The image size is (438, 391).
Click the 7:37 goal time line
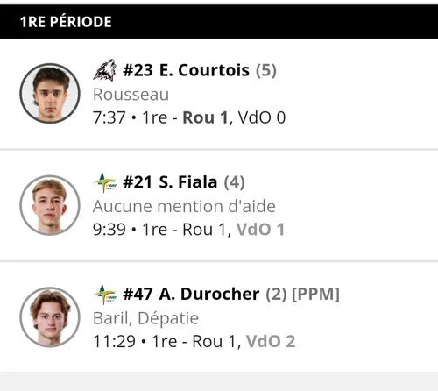point(189,117)
